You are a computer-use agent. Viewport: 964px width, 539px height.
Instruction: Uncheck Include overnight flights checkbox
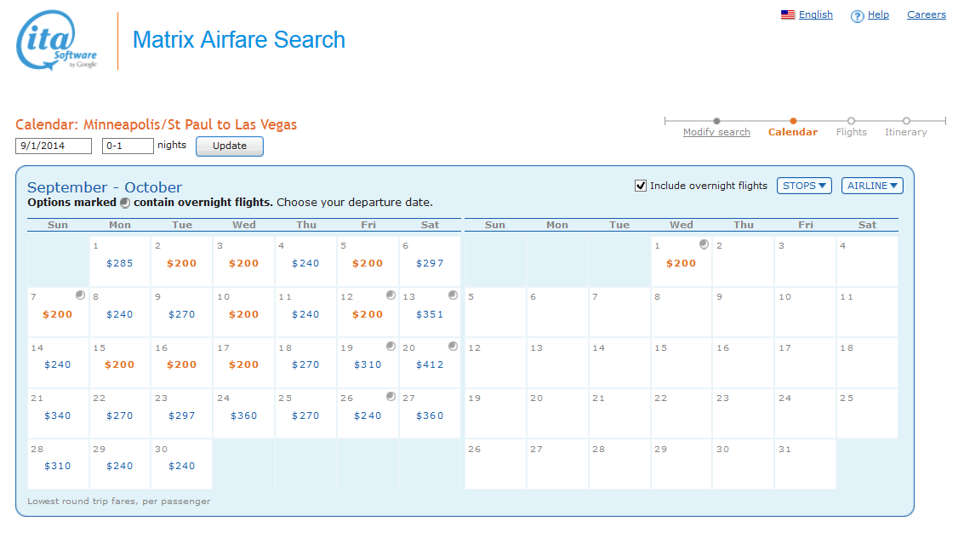click(x=641, y=186)
